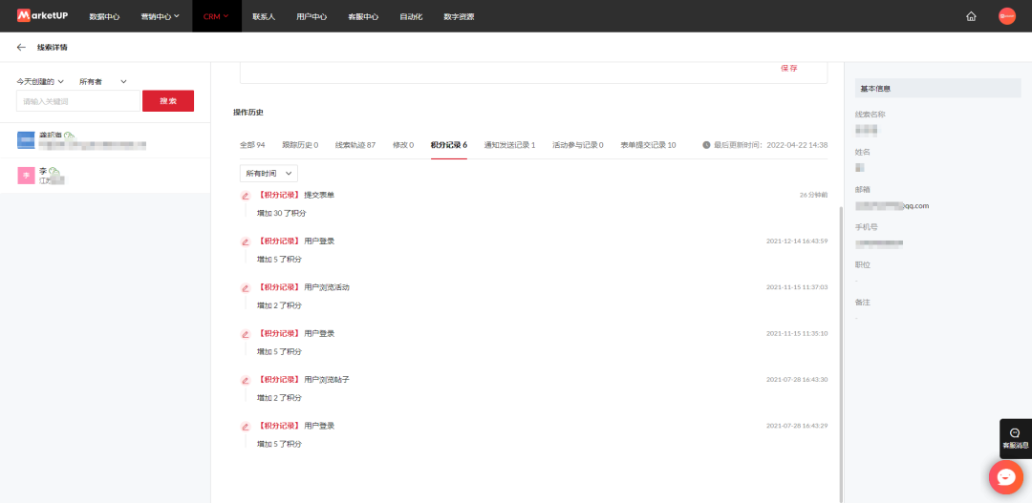Open the user avatar in top bar

pos(1006,16)
